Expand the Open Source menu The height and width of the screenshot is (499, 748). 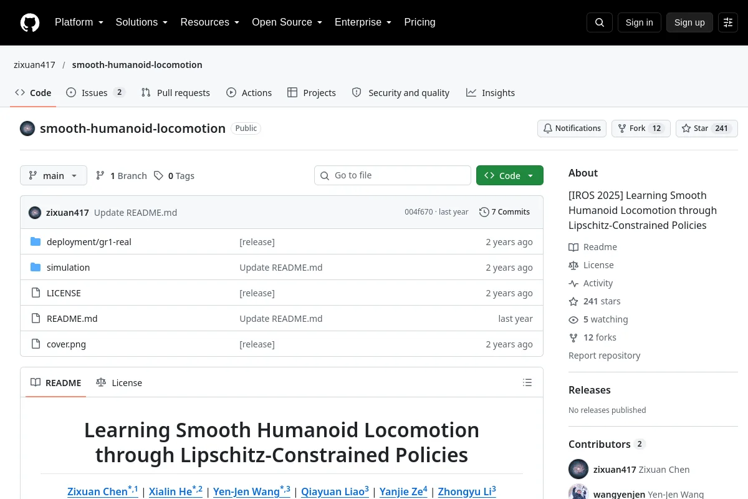coord(287,22)
